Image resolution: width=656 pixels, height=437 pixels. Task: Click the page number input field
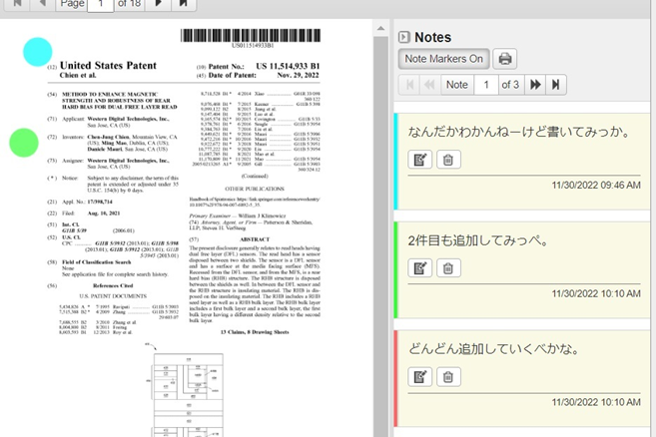coord(101,4)
